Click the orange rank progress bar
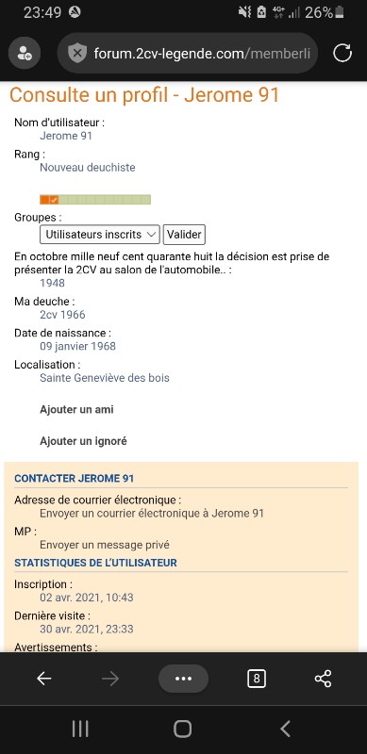 (95, 200)
